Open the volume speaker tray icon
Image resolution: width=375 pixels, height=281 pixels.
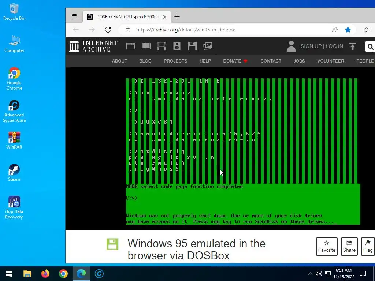coord(319,274)
